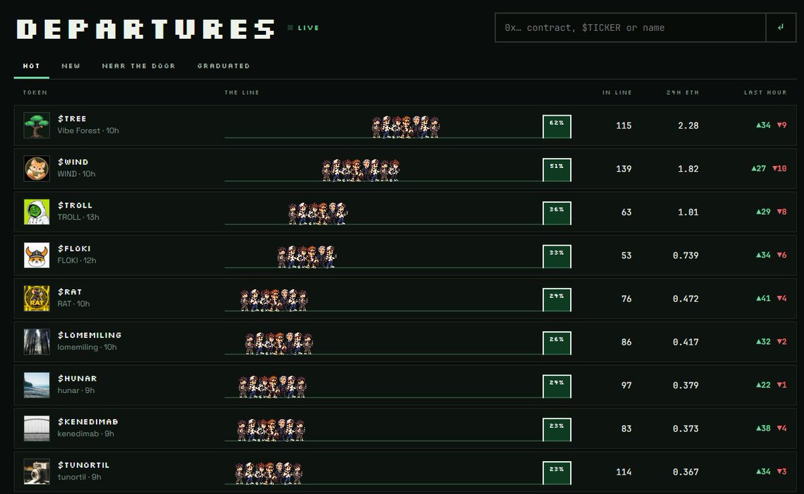Click the $WIND 51% door progress box
The image size is (804, 494).
pyautogui.click(x=557, y=170)
